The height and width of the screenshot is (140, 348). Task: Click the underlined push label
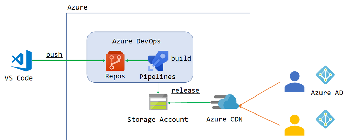(54, 55)
